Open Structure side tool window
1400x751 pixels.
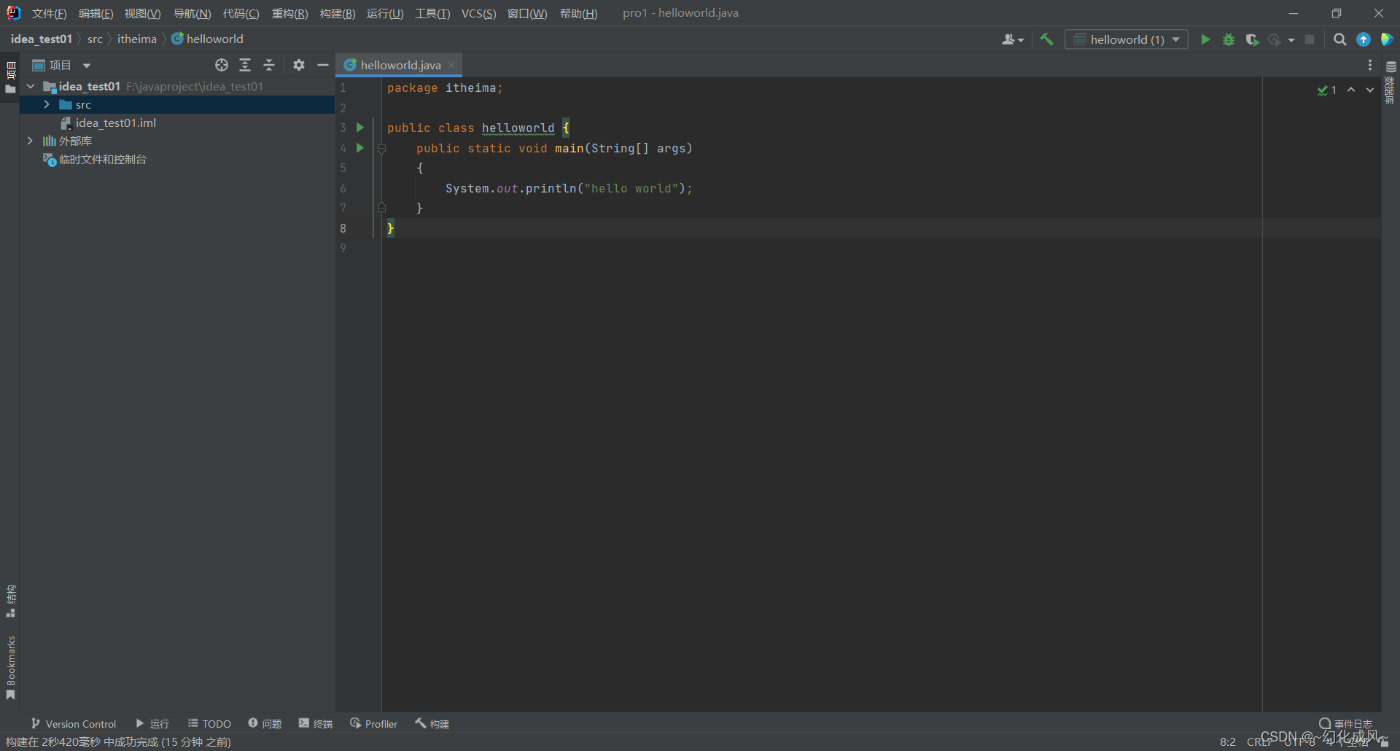pos(10,601)
